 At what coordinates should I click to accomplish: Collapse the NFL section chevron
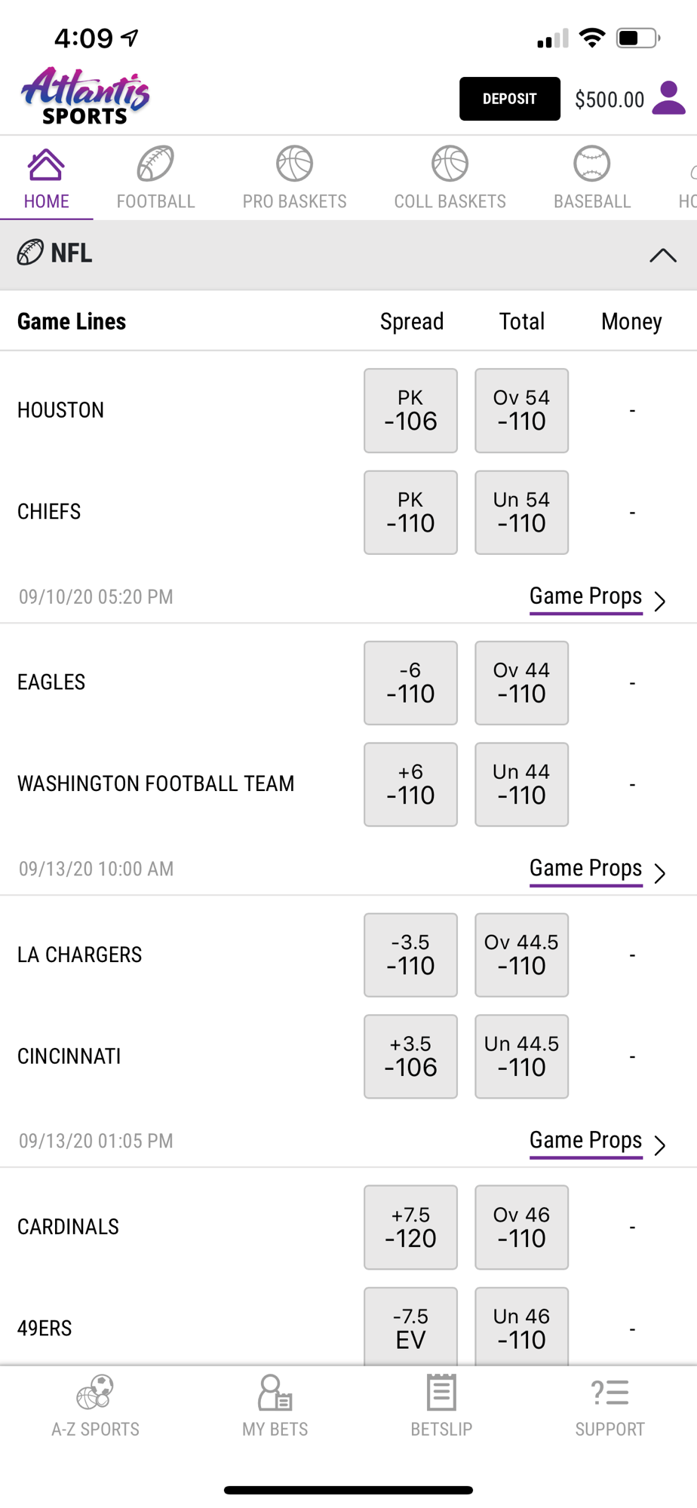663,255
